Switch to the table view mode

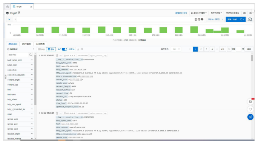pyautogui.click(x=41, y=49)
